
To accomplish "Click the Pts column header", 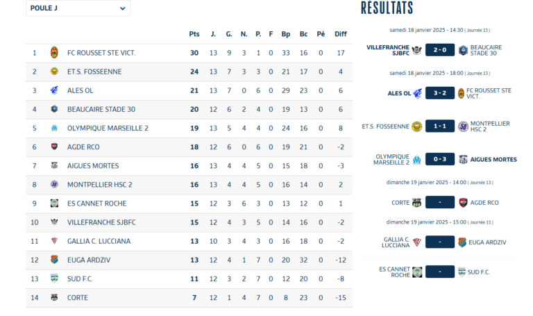I will click(x=194, y=34).
